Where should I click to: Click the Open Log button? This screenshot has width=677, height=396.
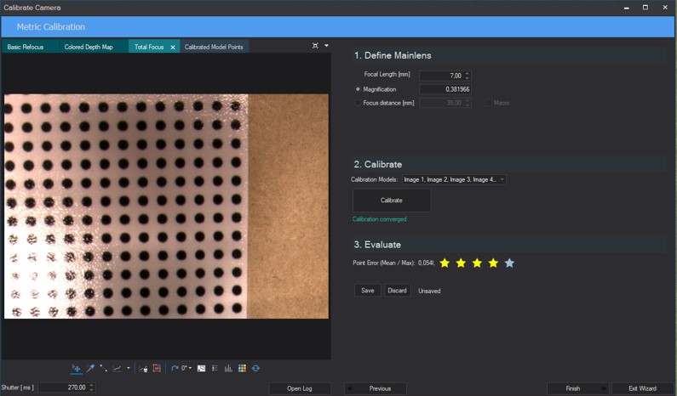point(300,388)
